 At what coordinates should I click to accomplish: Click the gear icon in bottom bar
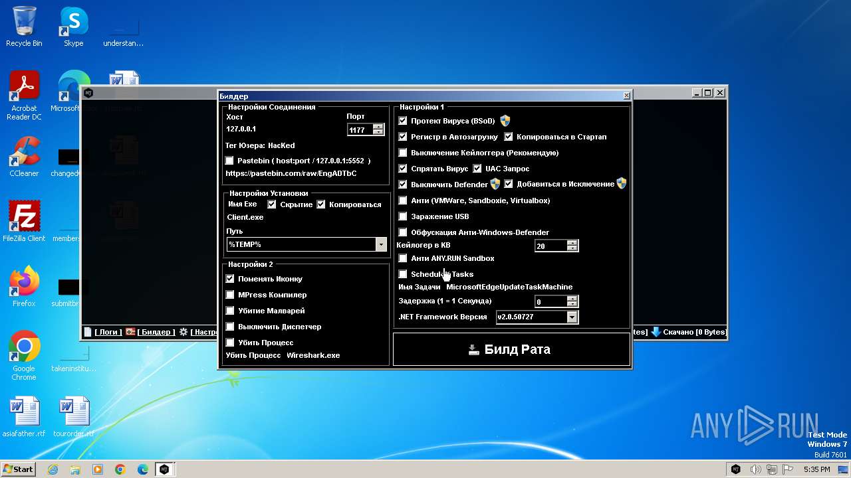183,331
